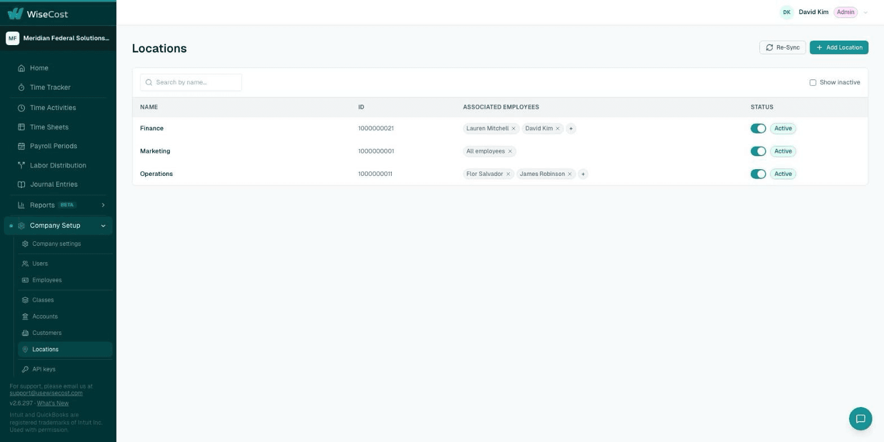Click the Payroll Periods calendar icon

(x=21, y=146)
